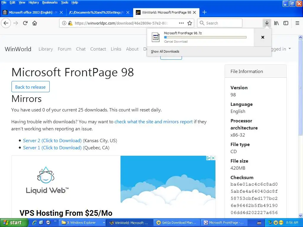The width and height of the screenshot is (303, 227).
Task: Close the WinWorld FrontPage 98 tab
Action: point(194,12)
